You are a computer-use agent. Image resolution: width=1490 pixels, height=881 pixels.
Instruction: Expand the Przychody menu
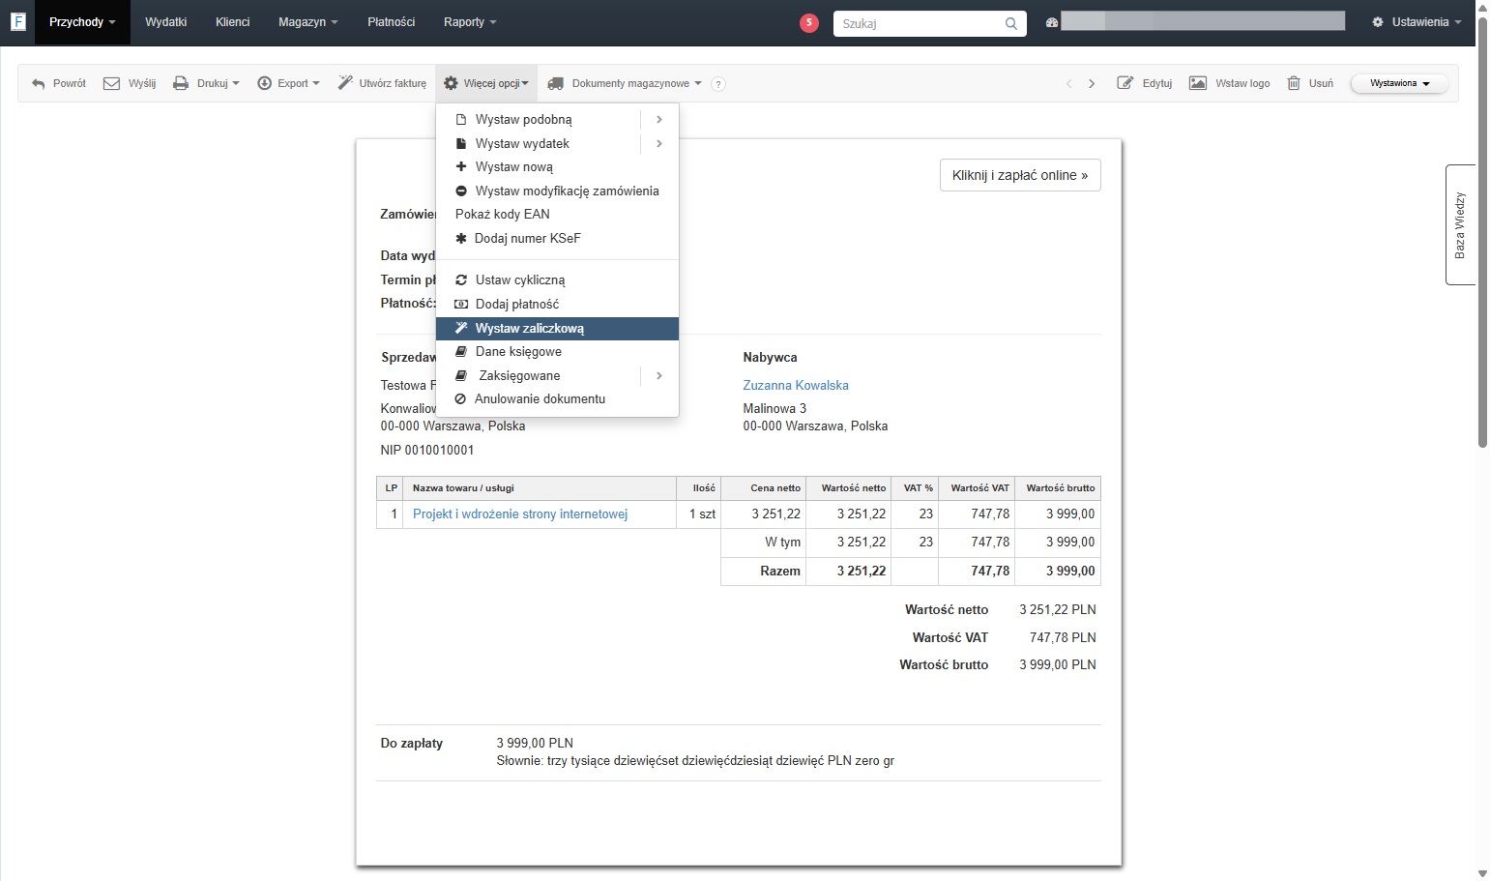click(82, 22)
